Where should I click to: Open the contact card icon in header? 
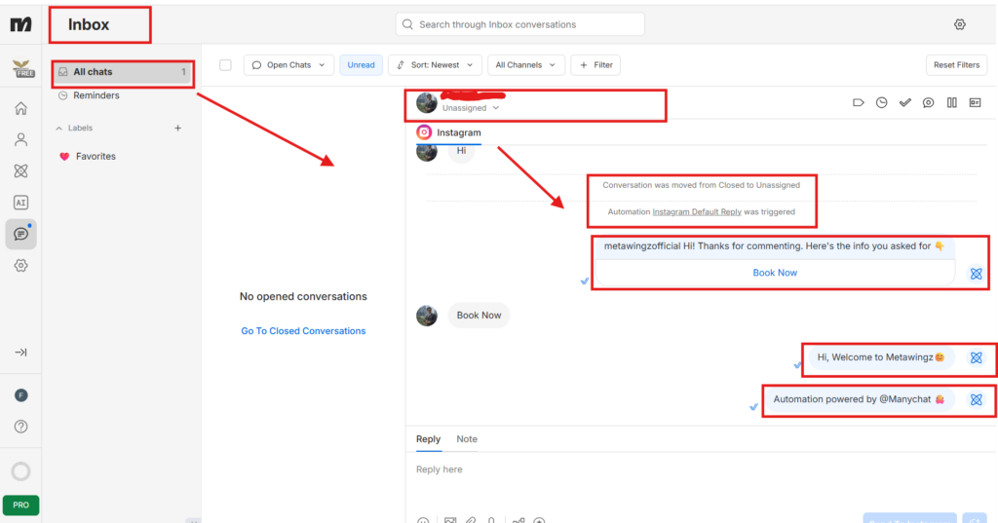(975, 102)
